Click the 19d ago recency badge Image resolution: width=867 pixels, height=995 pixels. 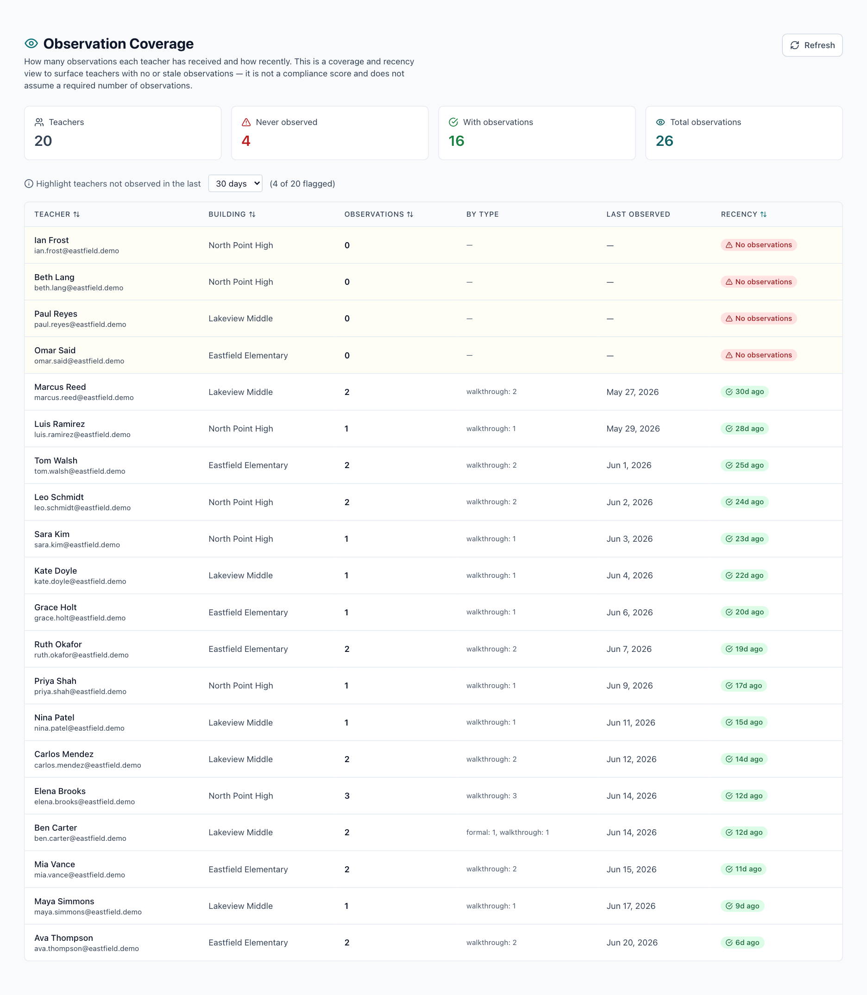pos(744,649)
